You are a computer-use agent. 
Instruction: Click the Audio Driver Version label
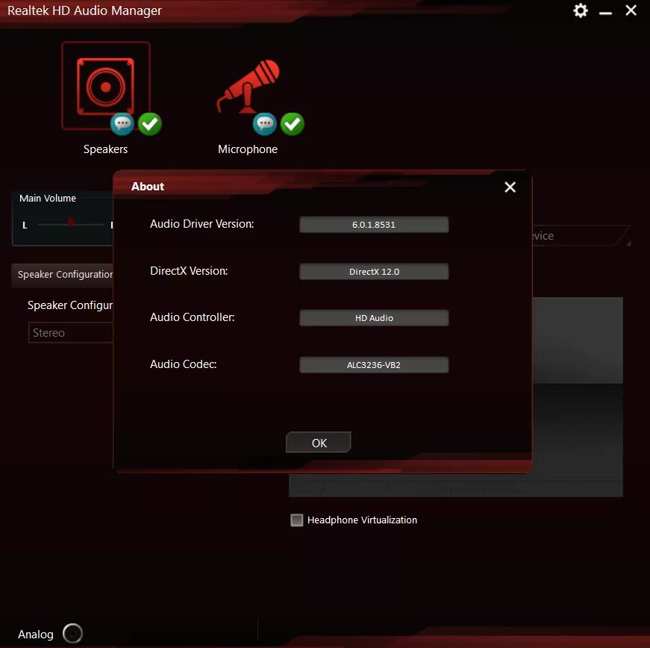click(202, 224)
